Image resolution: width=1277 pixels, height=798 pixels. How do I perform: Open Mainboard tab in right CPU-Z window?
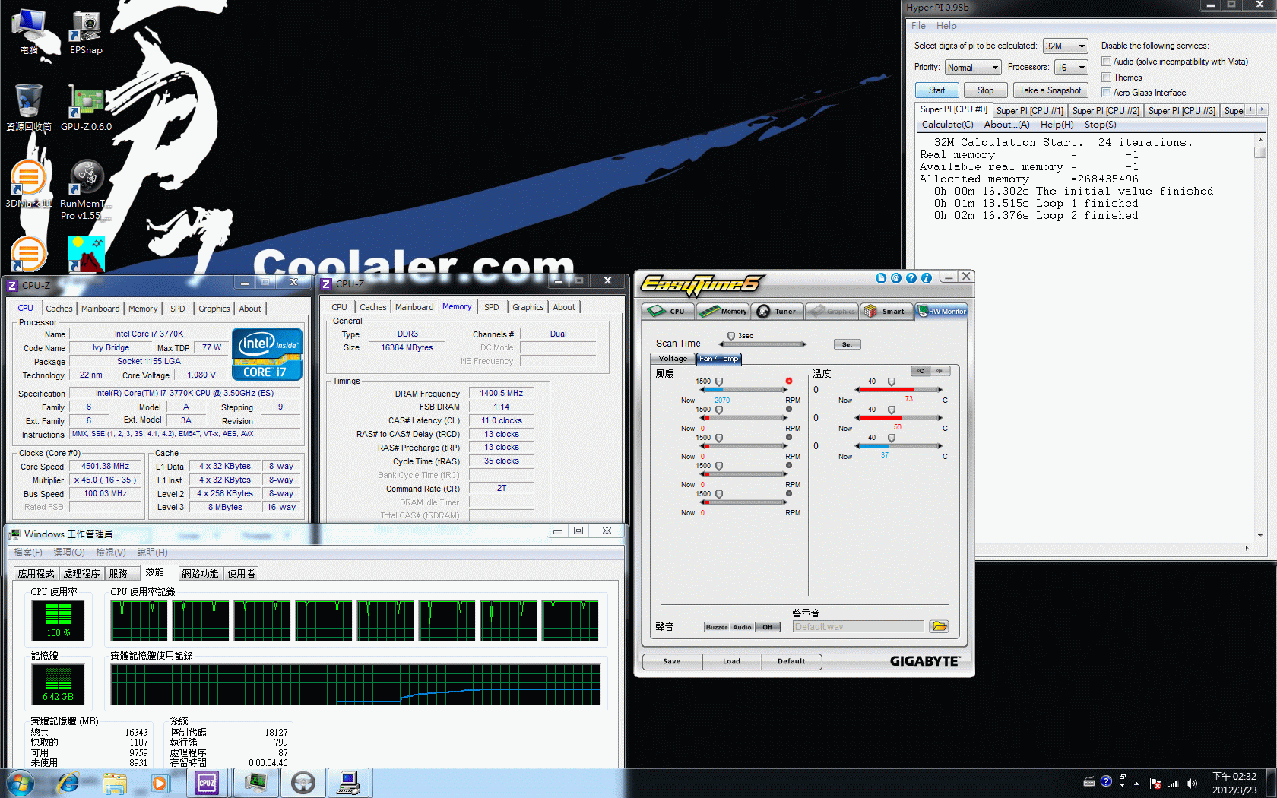414,307
